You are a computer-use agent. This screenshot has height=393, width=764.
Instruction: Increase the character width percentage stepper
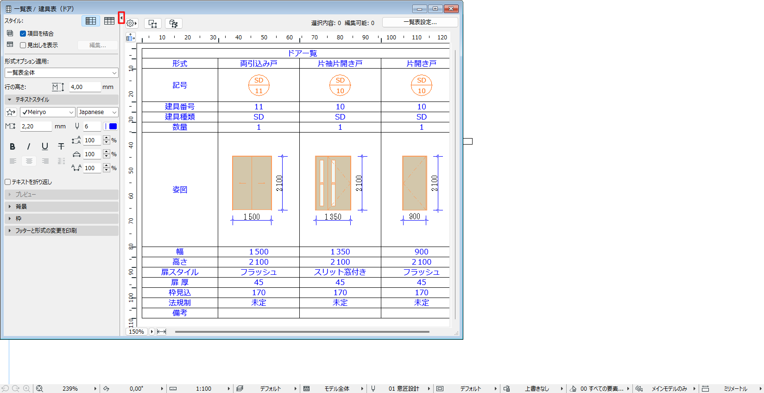[107, 152]
